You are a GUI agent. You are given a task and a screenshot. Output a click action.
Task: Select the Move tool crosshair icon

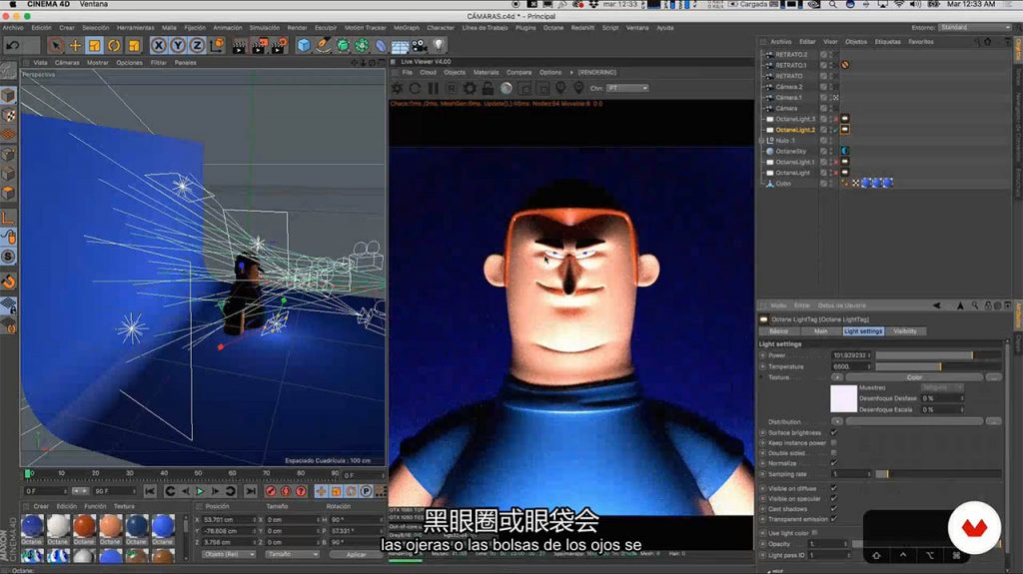75,45
